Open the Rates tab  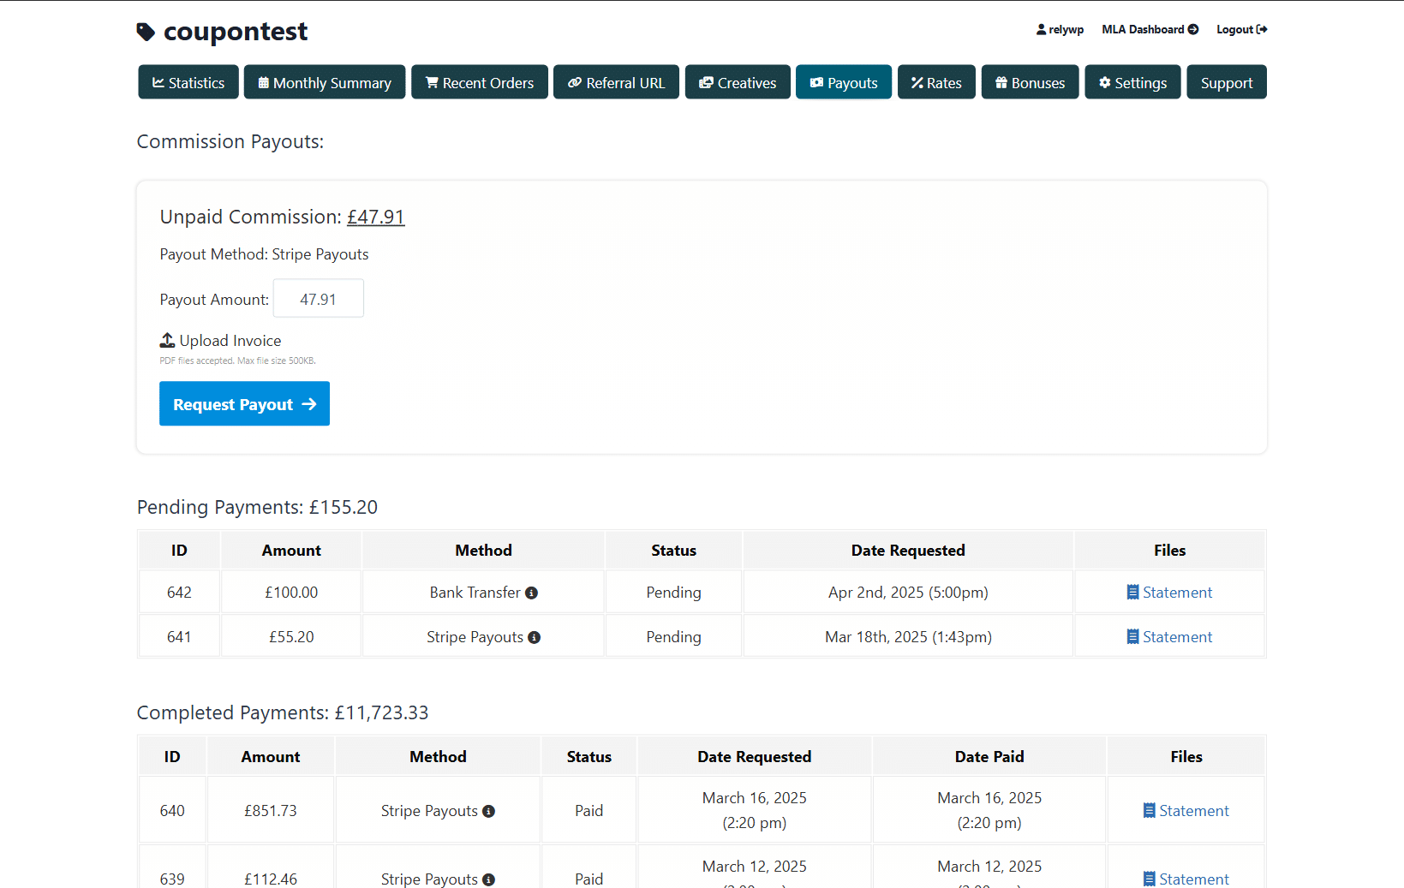tap(936, 82)
